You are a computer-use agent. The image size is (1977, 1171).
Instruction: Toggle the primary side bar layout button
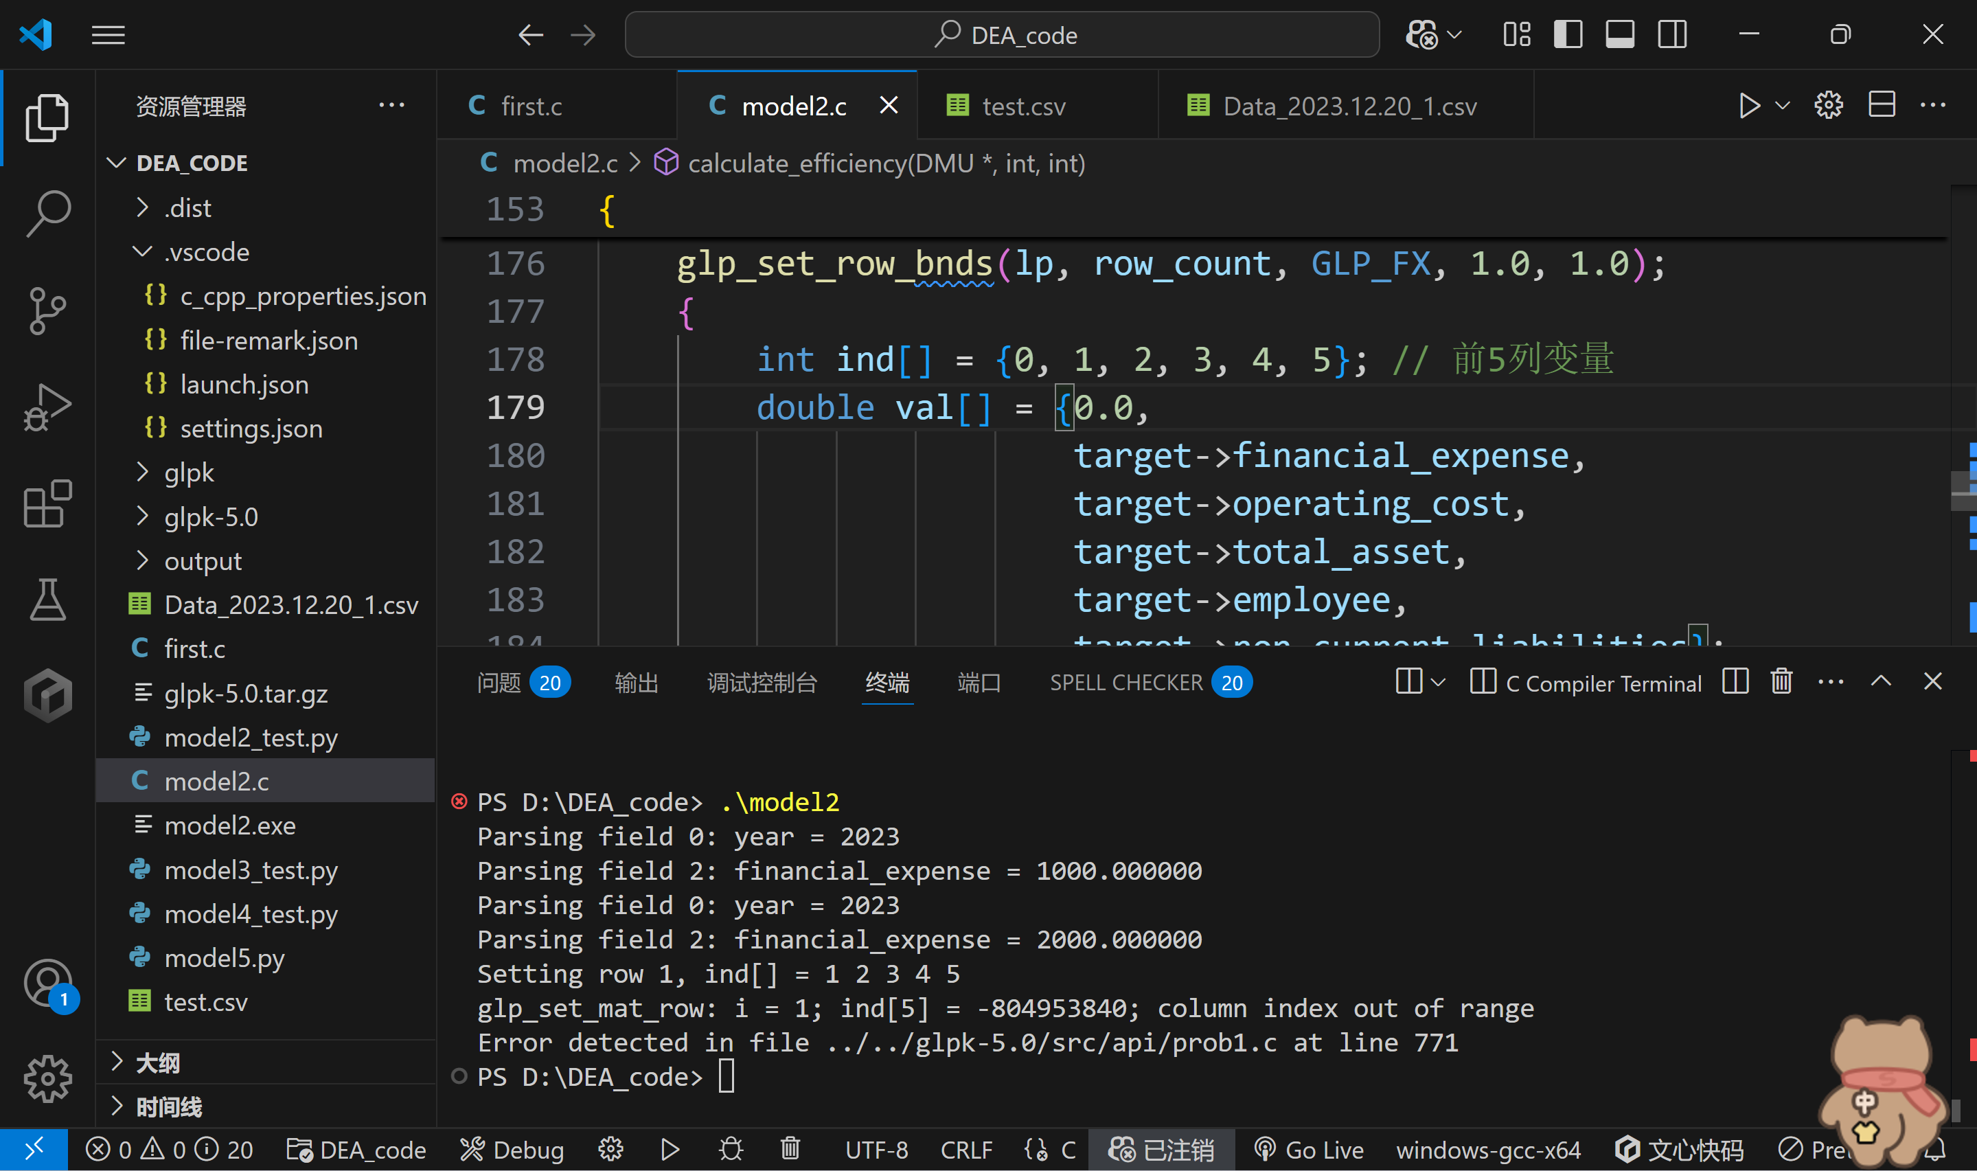pyautogui.click(x=1568, y=35)
